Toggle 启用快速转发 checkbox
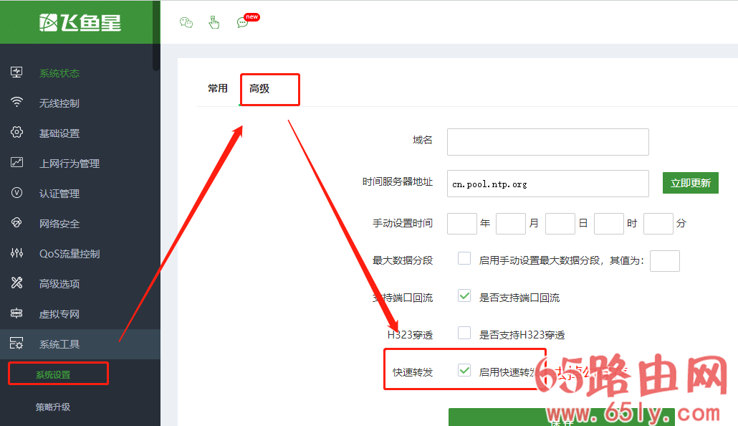Image resolution: width=738 pixels, height=426 pixels. click(x=464, y=370)
